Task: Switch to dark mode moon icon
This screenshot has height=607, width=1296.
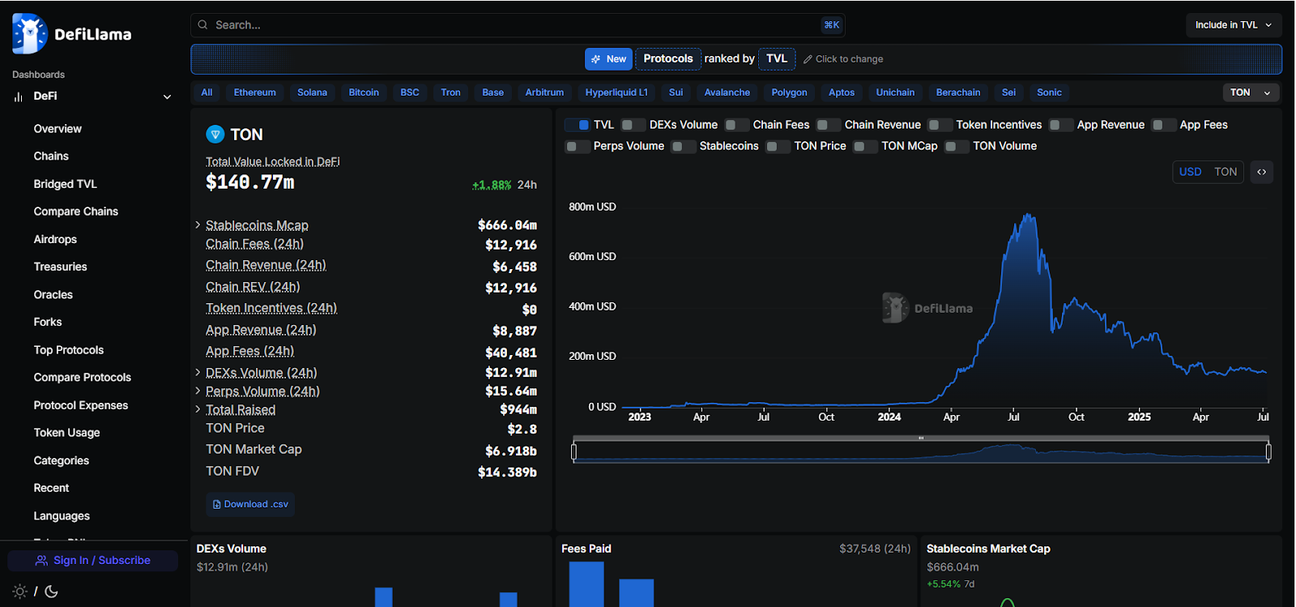Action: [51, 592]
